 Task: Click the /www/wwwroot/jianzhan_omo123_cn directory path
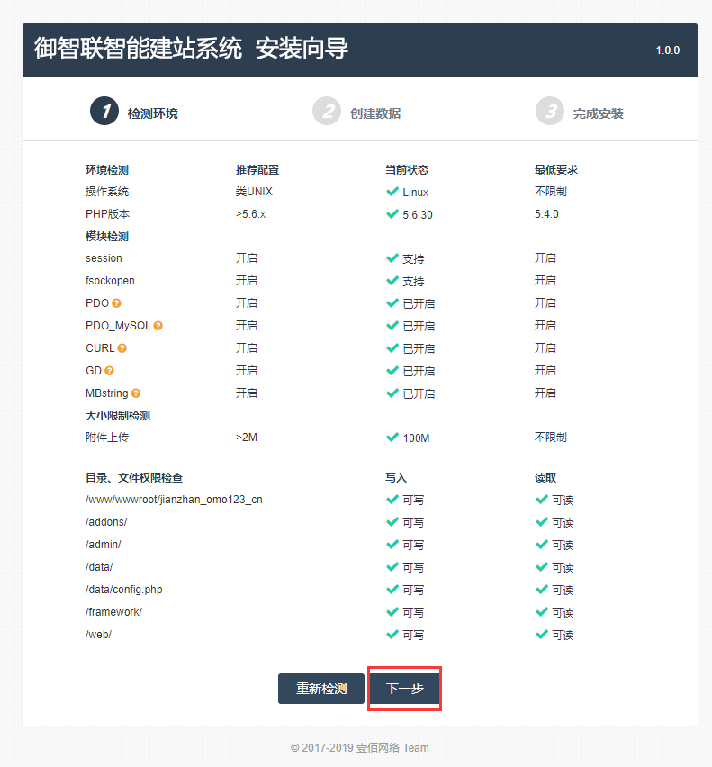click(x=174, y=500)
